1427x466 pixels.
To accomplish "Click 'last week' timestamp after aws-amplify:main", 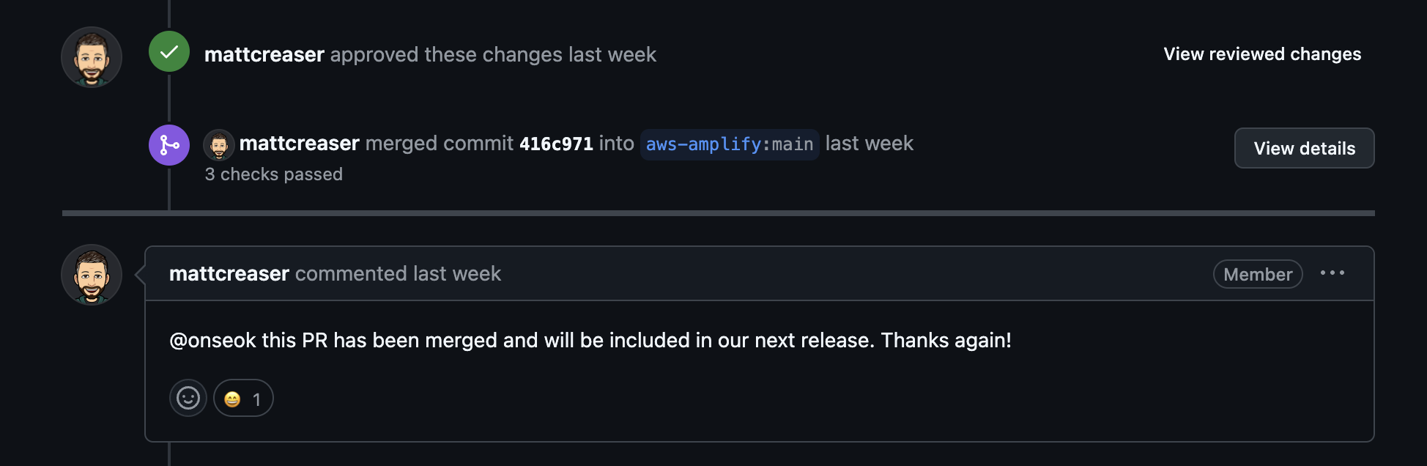I will [x=869, y=144].
